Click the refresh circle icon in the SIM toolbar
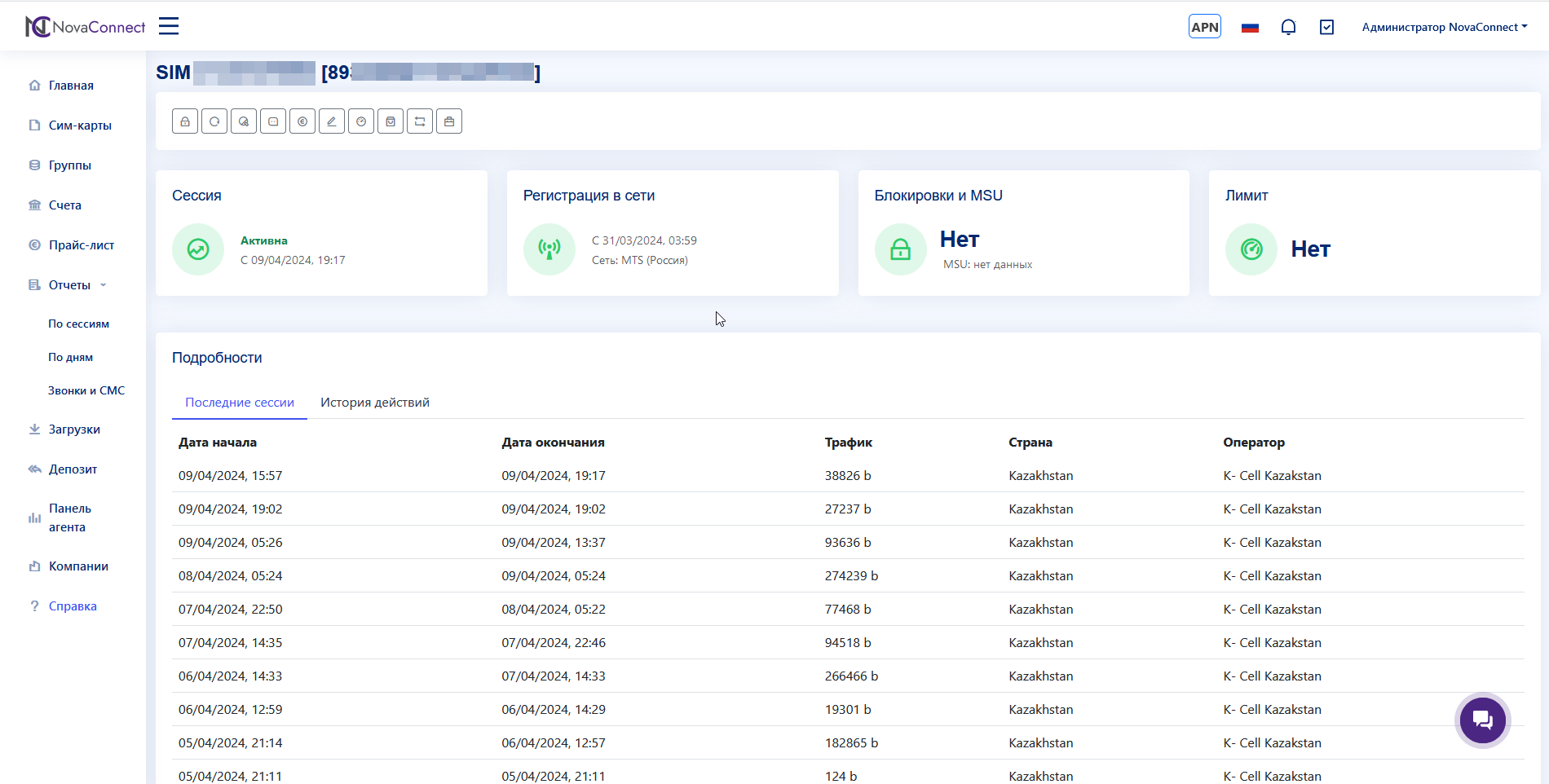Image resolution: width=1549 pixels, height=784 pixels. coord(214,121)
